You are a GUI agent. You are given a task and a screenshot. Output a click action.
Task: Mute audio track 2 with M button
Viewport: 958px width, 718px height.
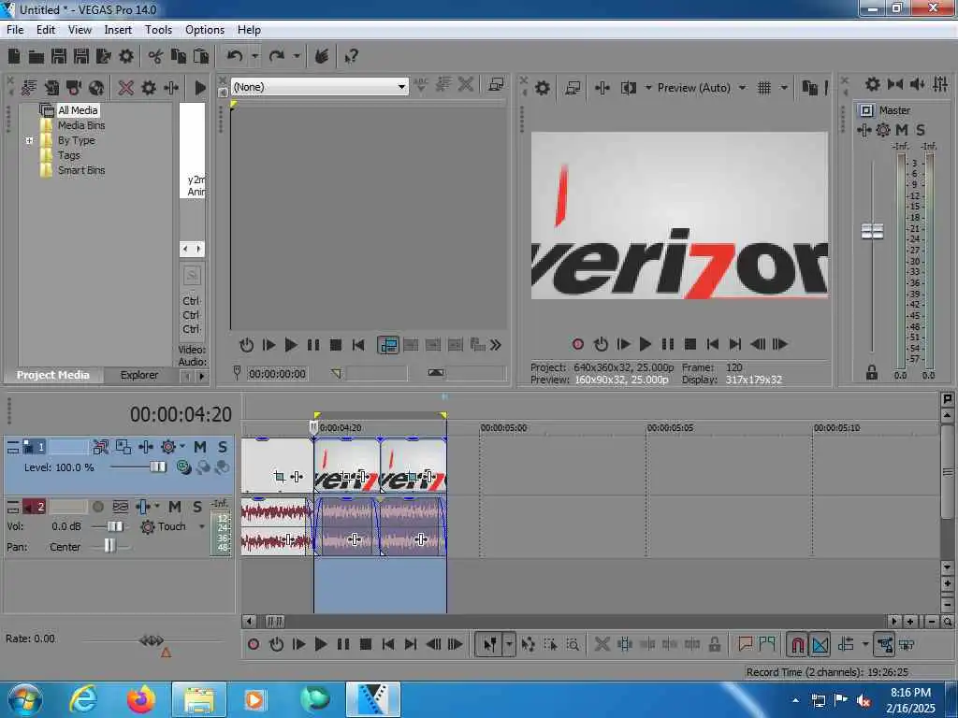[175, 507]
